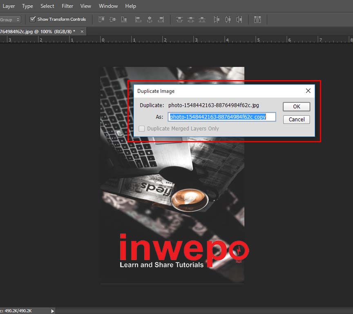Open the Window menu
The width and height of the screenshot is (353, 314).
click(108, 6)
